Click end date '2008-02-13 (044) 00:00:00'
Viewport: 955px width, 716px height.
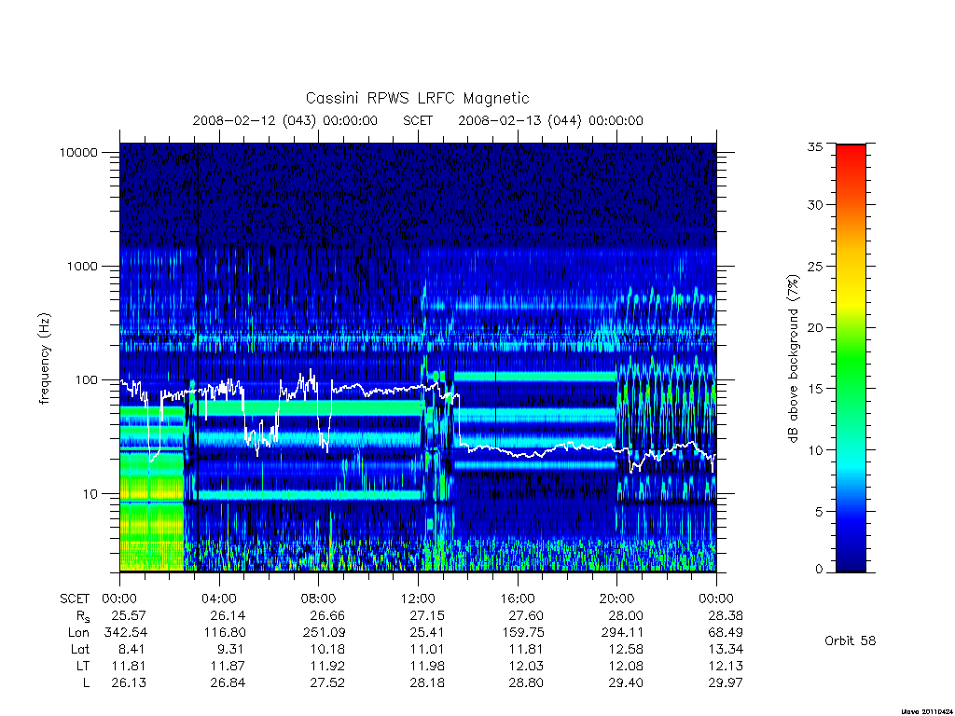pos(550,120)
